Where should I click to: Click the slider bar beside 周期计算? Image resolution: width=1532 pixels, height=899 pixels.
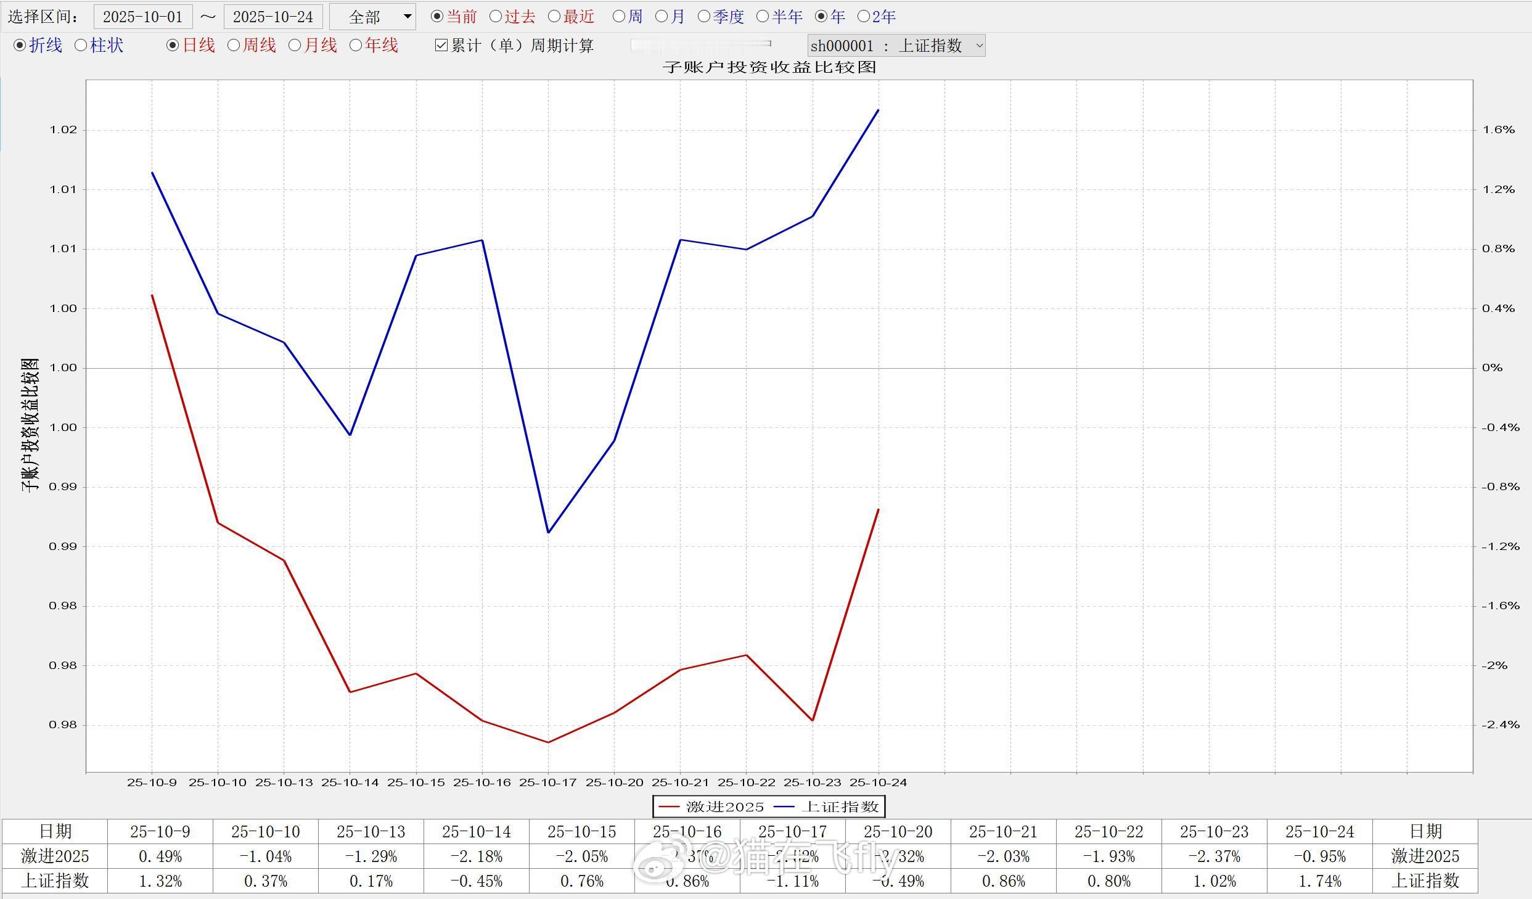point(701,44)
